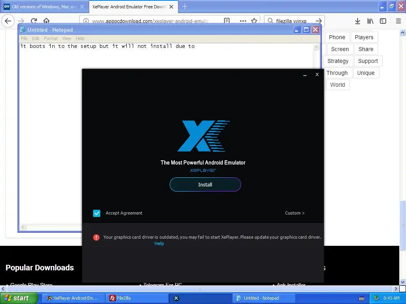Open the Custom install options
The height and width of the screenshot is (304, 406).
[295, 213]
